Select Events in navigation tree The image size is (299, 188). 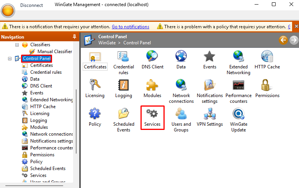pos(37,93)
